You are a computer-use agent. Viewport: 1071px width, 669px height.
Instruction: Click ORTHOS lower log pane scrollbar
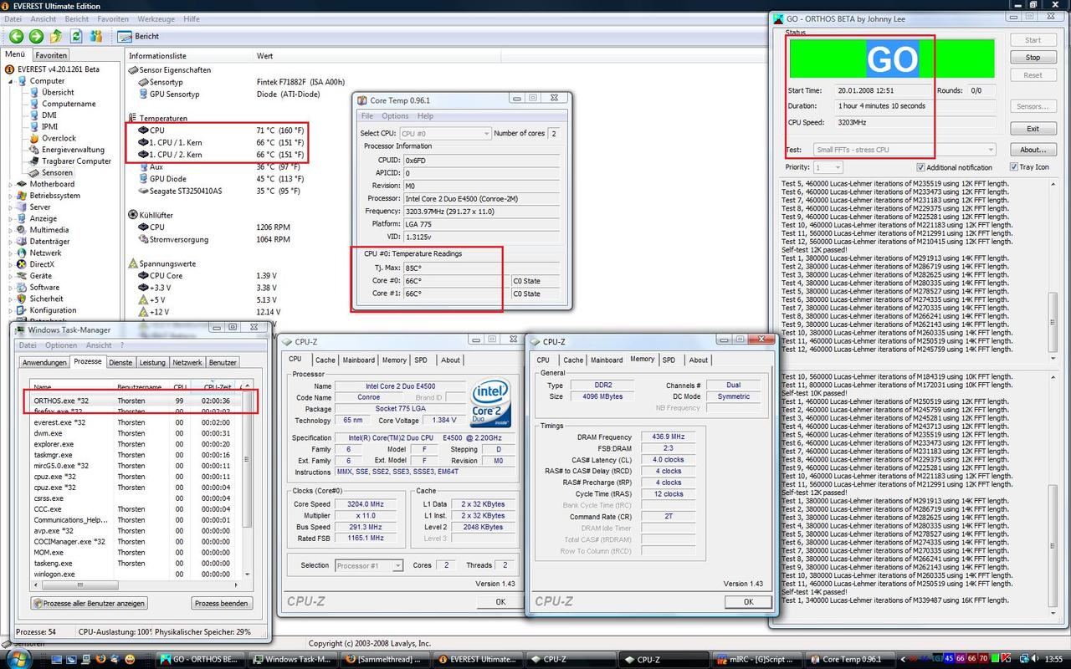point(1051,497)
